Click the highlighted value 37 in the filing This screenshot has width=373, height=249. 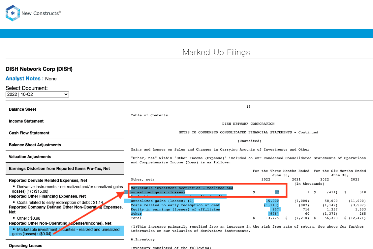click(x=277, y=192)
